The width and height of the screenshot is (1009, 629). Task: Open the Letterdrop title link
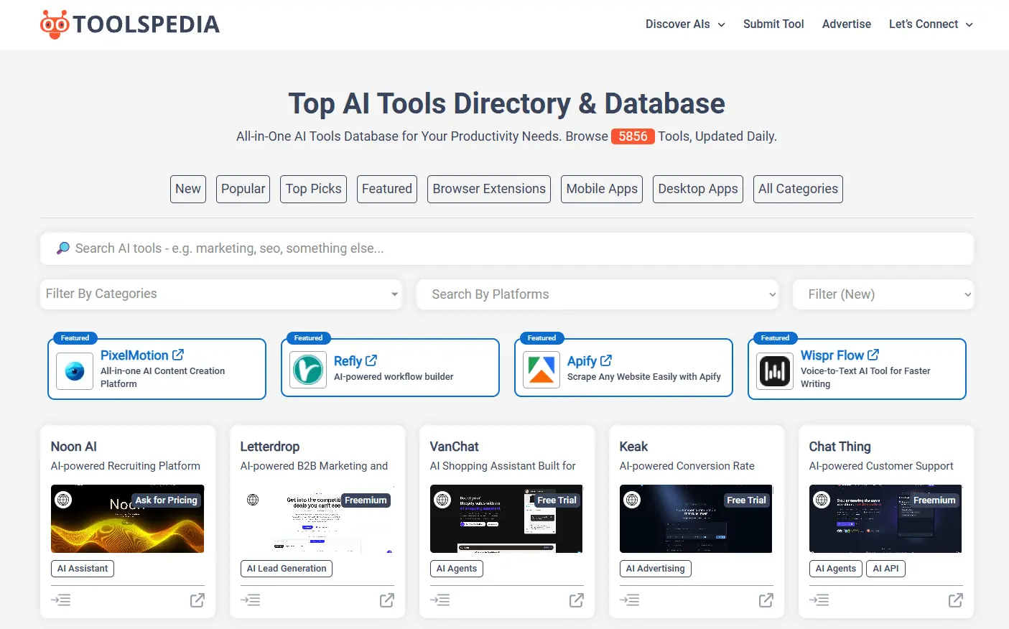270,447
